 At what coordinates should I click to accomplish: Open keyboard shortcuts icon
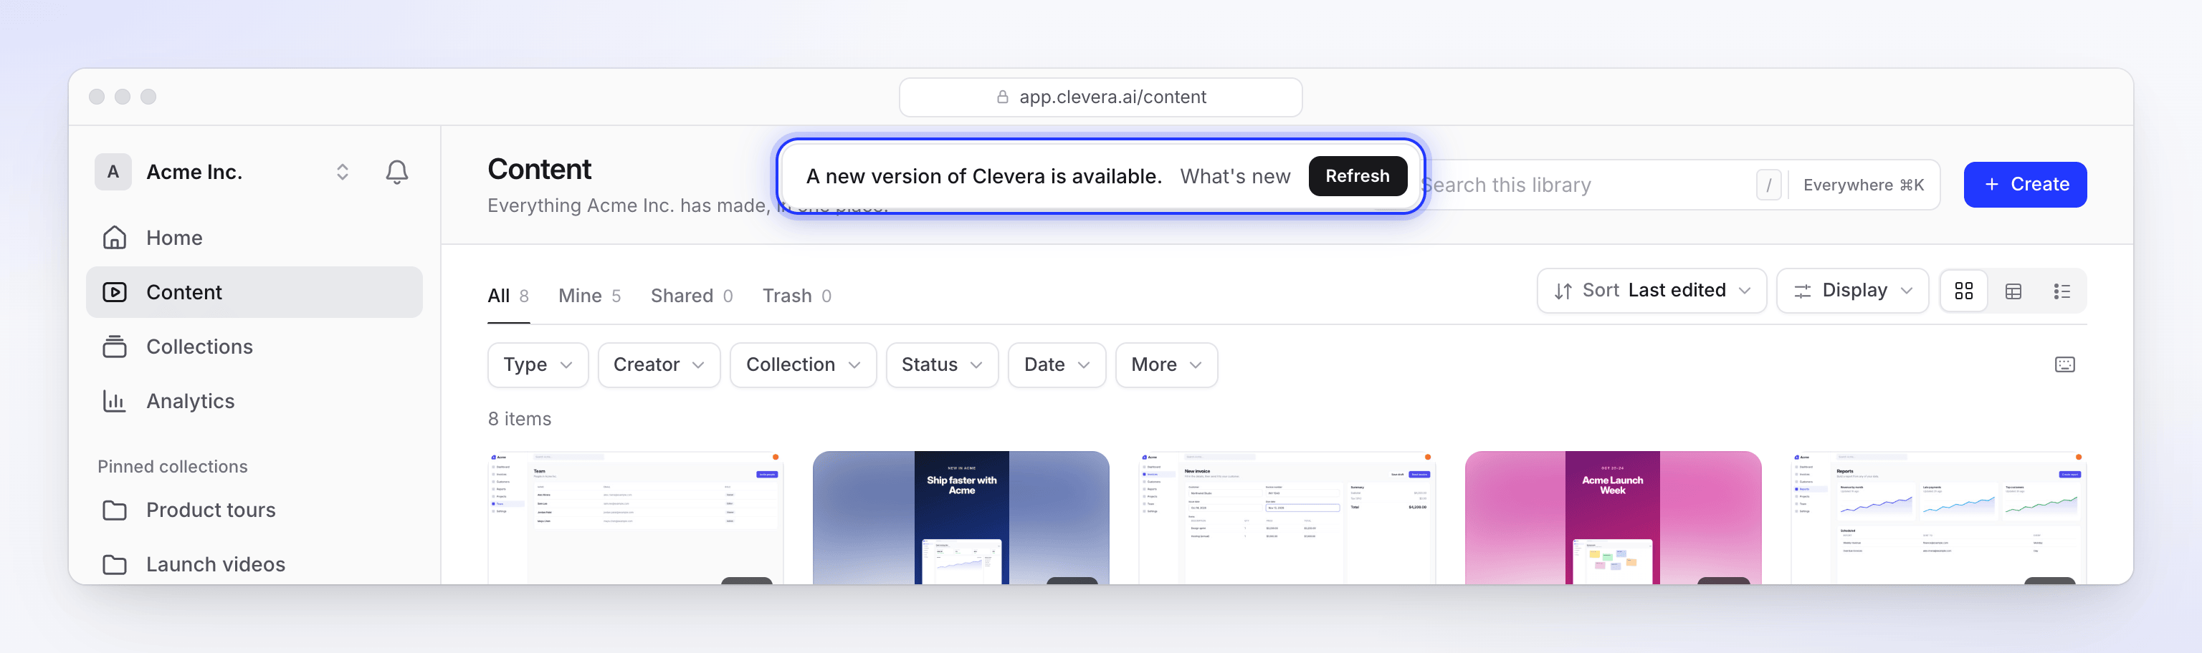click(2064, 365)
